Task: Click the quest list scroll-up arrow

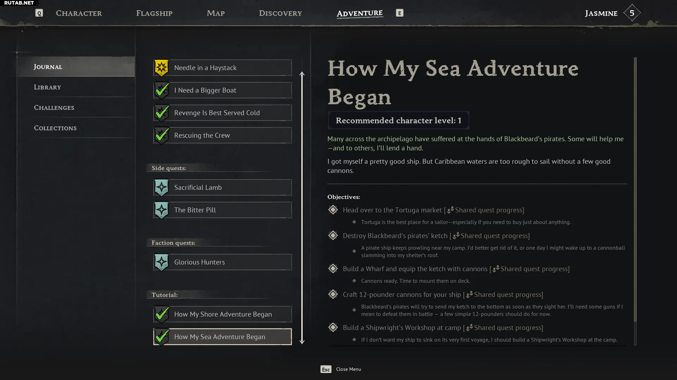Action: (x=302, y=74)
